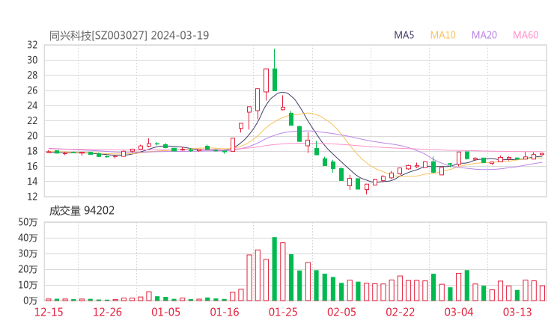Click the 40万 volume axis label
This screenshot has width=554, height=329.
28,238
